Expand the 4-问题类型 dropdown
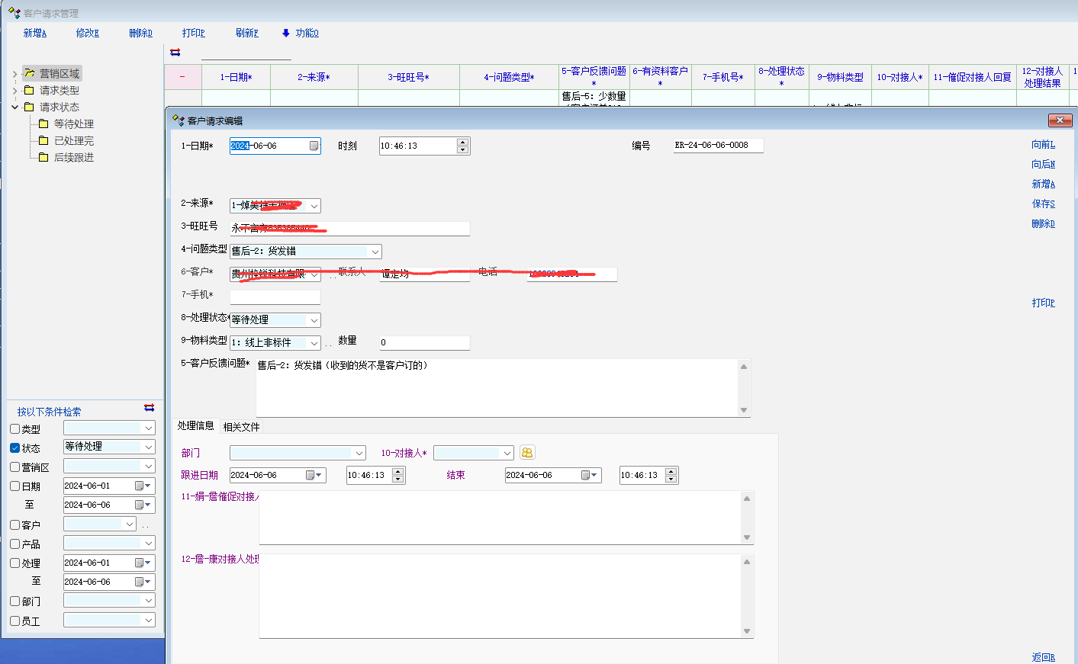The height and width of the screenshot is (664, 1078). [375, 252]
